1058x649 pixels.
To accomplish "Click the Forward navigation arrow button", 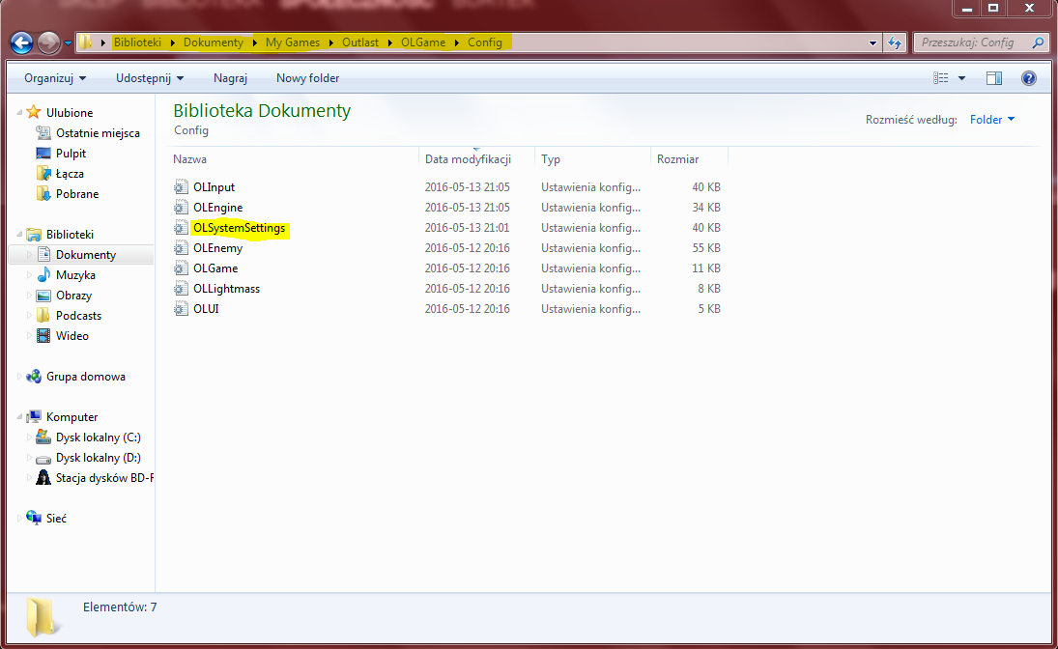I will pos(48,43).
